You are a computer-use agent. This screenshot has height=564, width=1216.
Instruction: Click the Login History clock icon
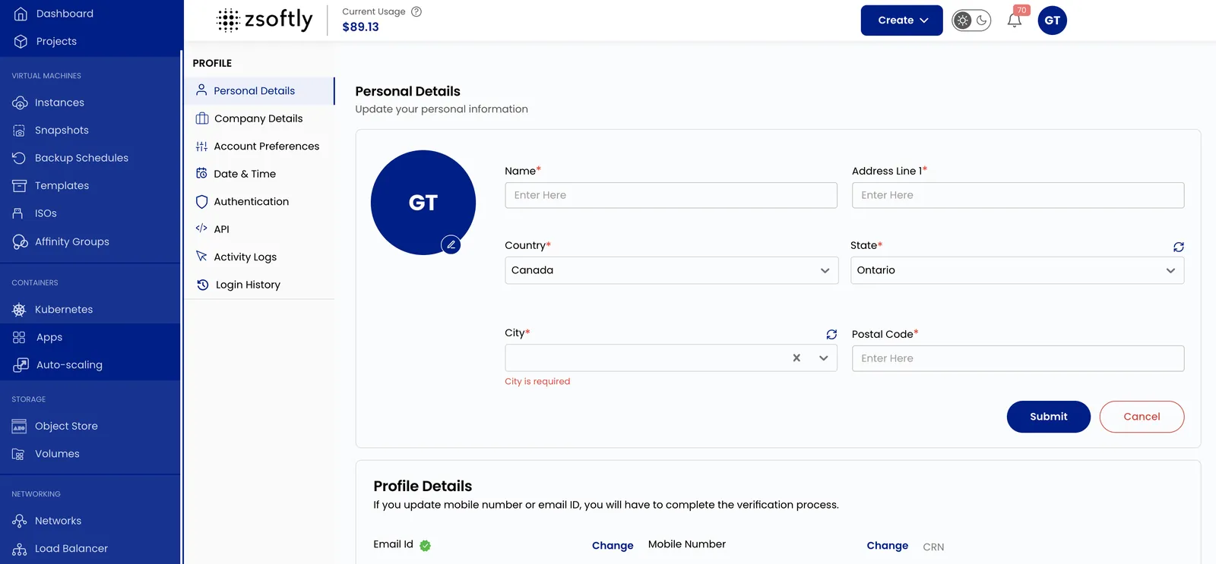203,285
